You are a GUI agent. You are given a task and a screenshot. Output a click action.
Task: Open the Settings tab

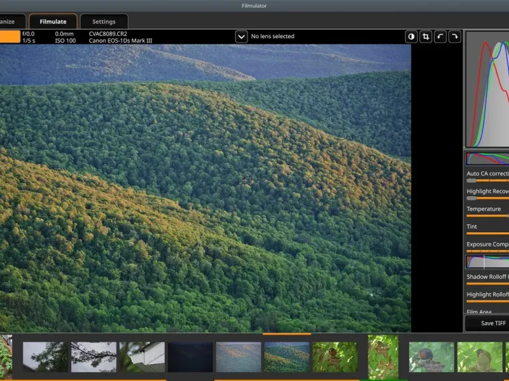coord(104,22)
